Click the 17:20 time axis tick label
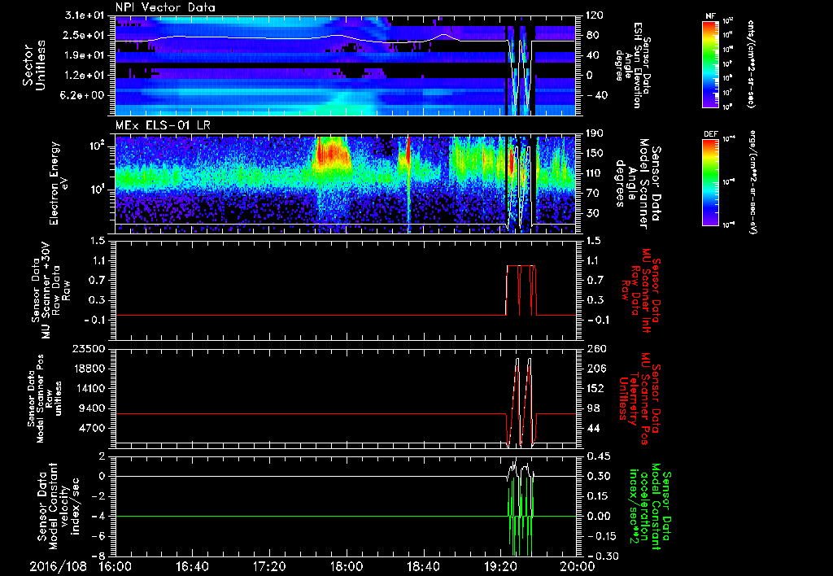Viewport: 833px width, 576px height. click(x=269, y=566)
